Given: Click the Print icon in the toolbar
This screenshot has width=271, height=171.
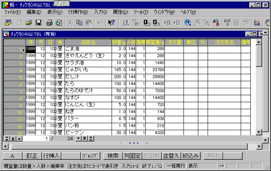Looking at the screenshot, I should pyautogui.click(x=49, y=23).
